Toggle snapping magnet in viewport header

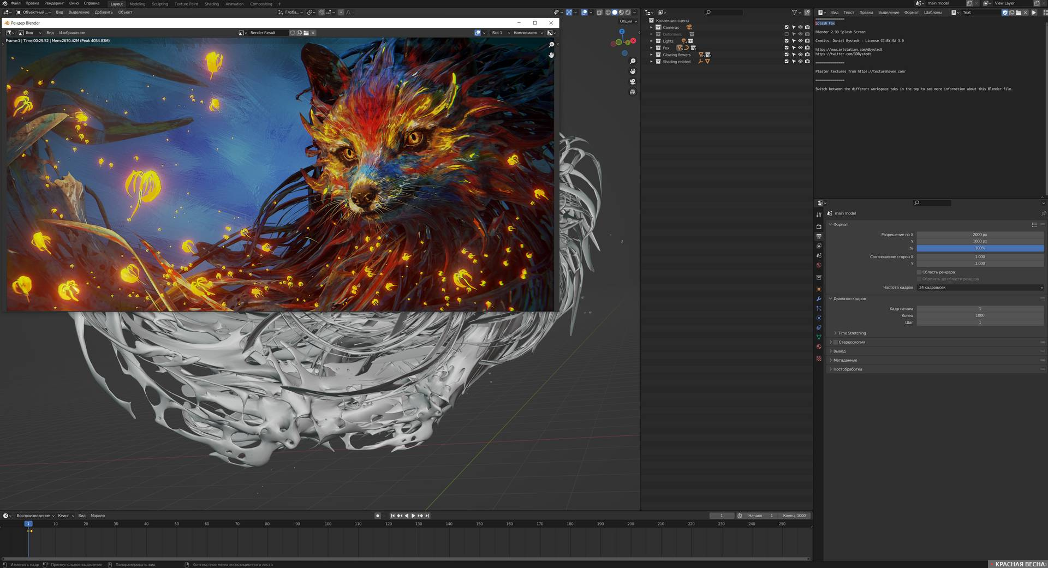321,12
